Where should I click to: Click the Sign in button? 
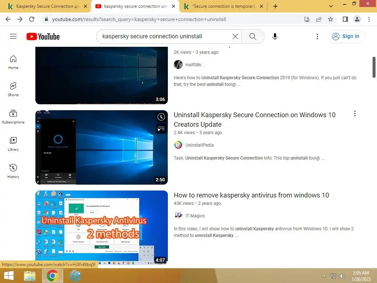(x=346, y=36)
